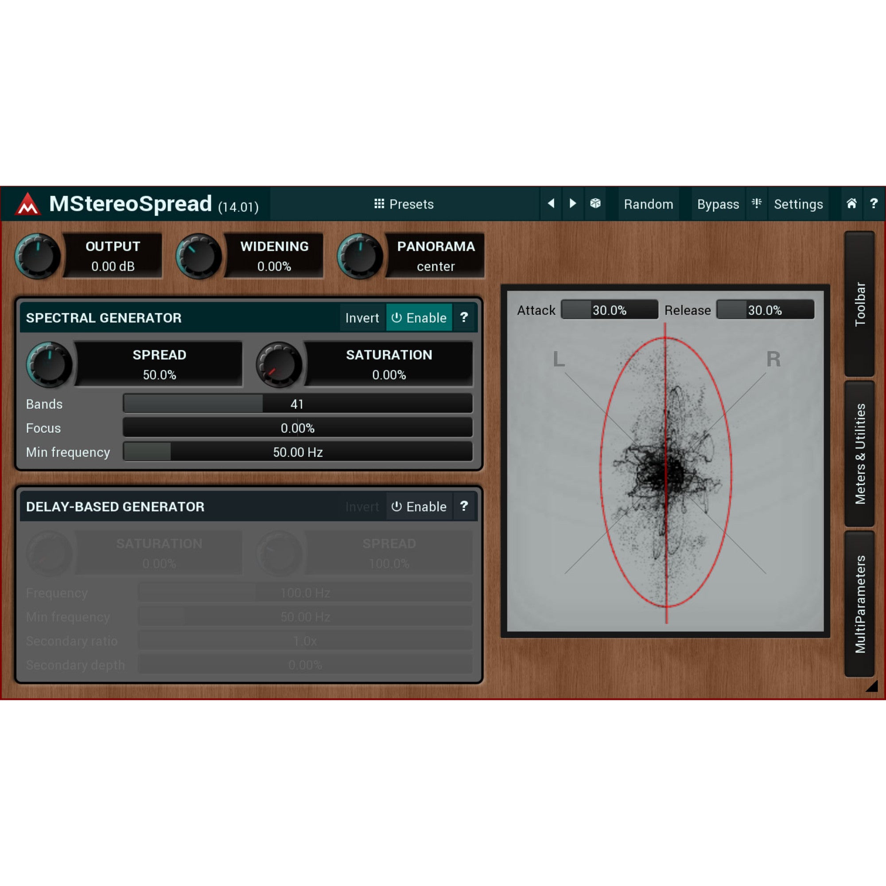886x886 pixels.
Task: Click the Output knob
Action: pos(38,256)
